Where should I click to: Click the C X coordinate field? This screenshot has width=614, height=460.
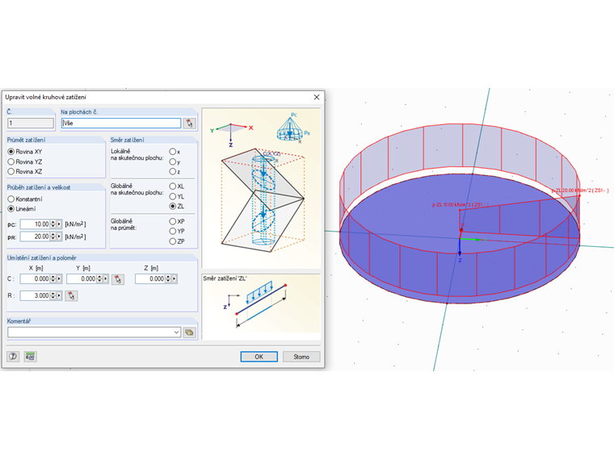tap(35, 279)
